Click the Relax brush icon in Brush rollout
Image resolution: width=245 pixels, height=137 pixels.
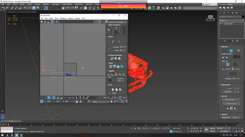pos(119,41)
